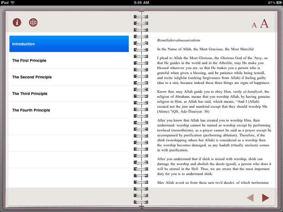The height and width of the screenshot is (212, 283).
Task: Tap line "In the Name of Allah"
Action: (205, 49)
